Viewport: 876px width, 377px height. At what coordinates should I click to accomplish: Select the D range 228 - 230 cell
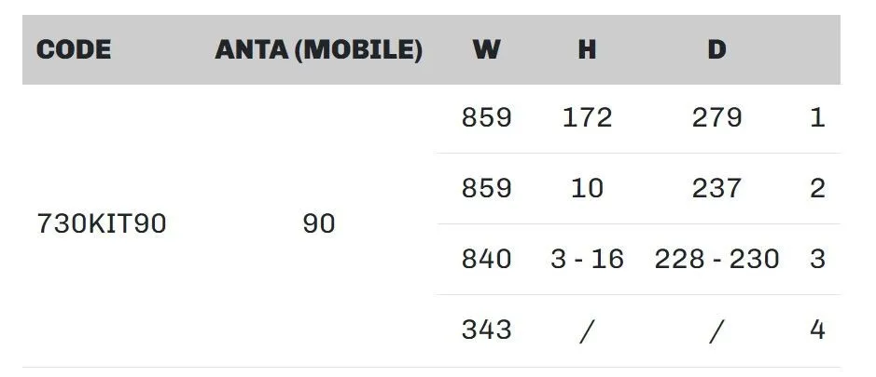coord(716,259)
